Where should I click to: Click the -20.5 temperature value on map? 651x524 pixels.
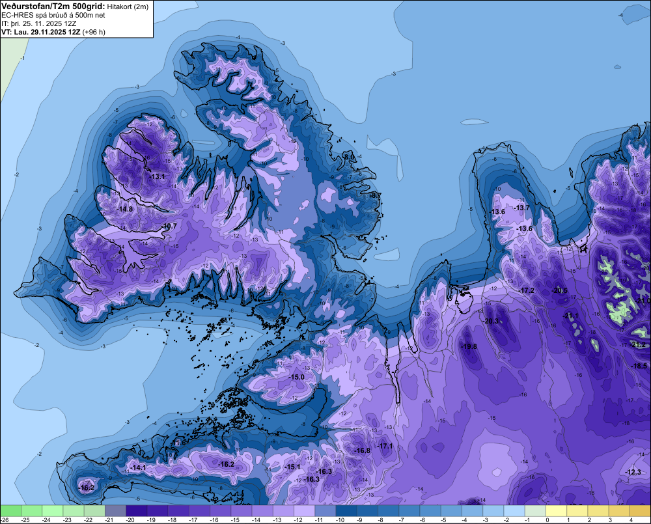click(559, 290)
